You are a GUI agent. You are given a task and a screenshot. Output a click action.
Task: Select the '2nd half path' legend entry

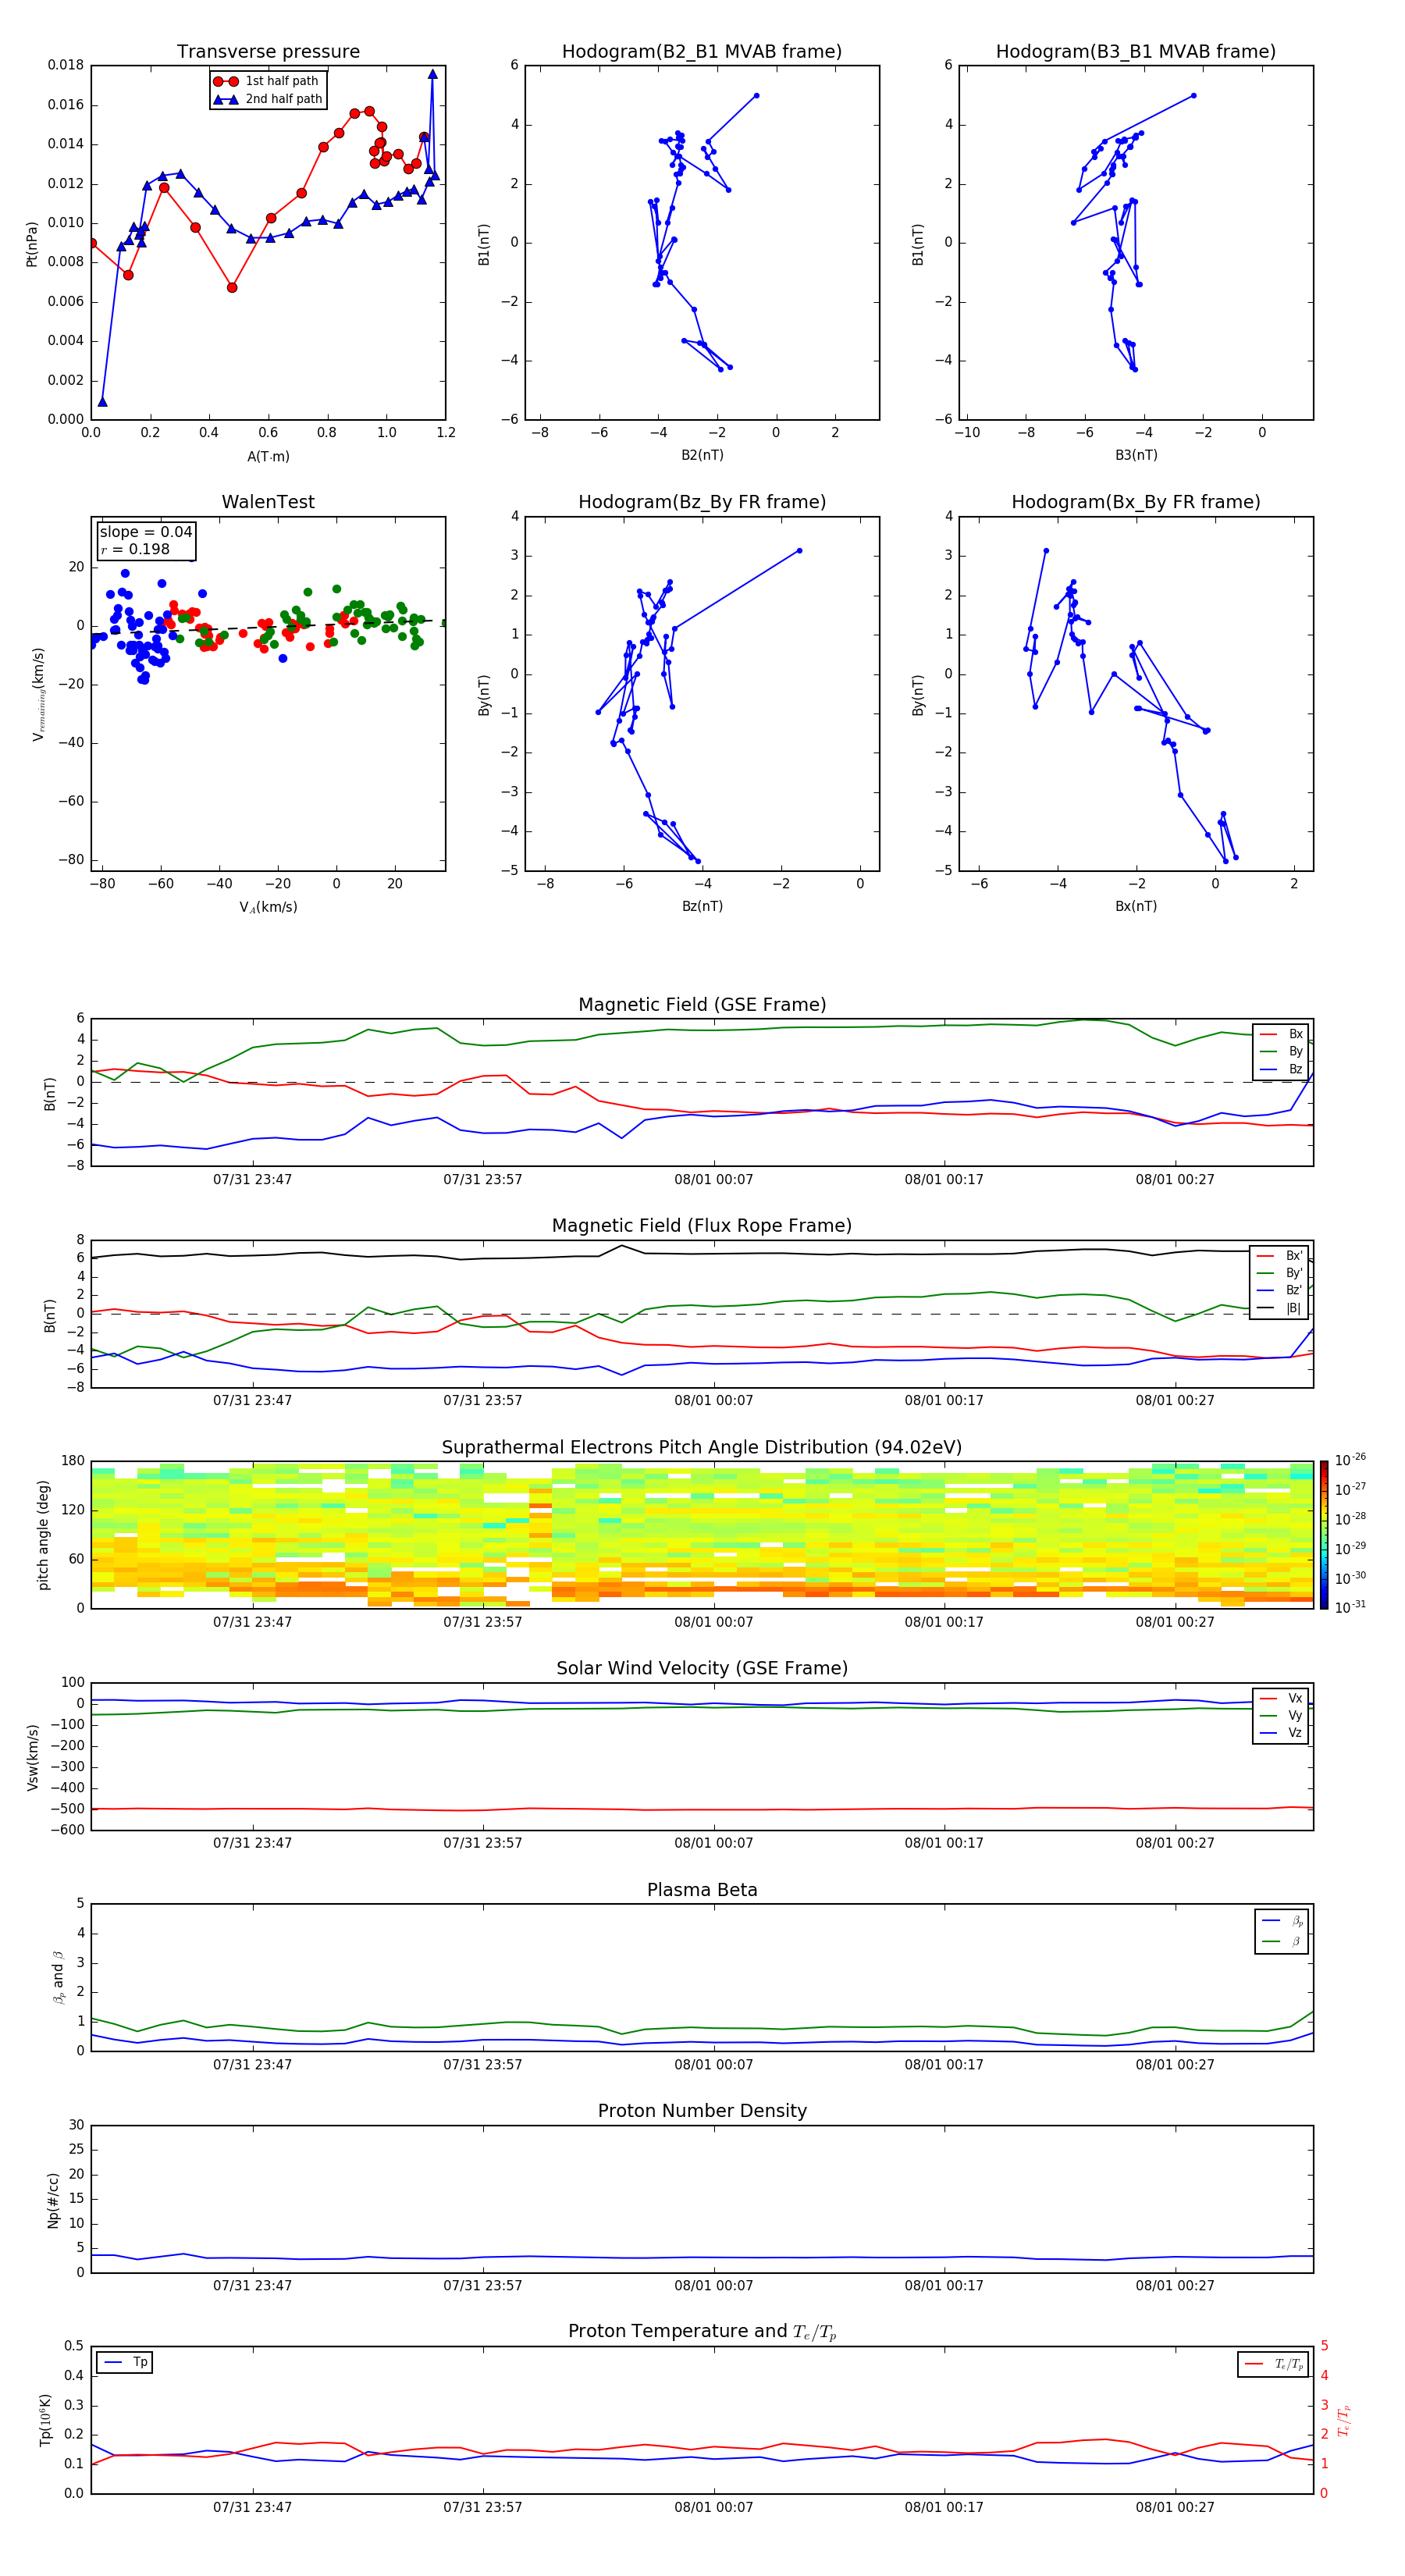coord(267,99)
